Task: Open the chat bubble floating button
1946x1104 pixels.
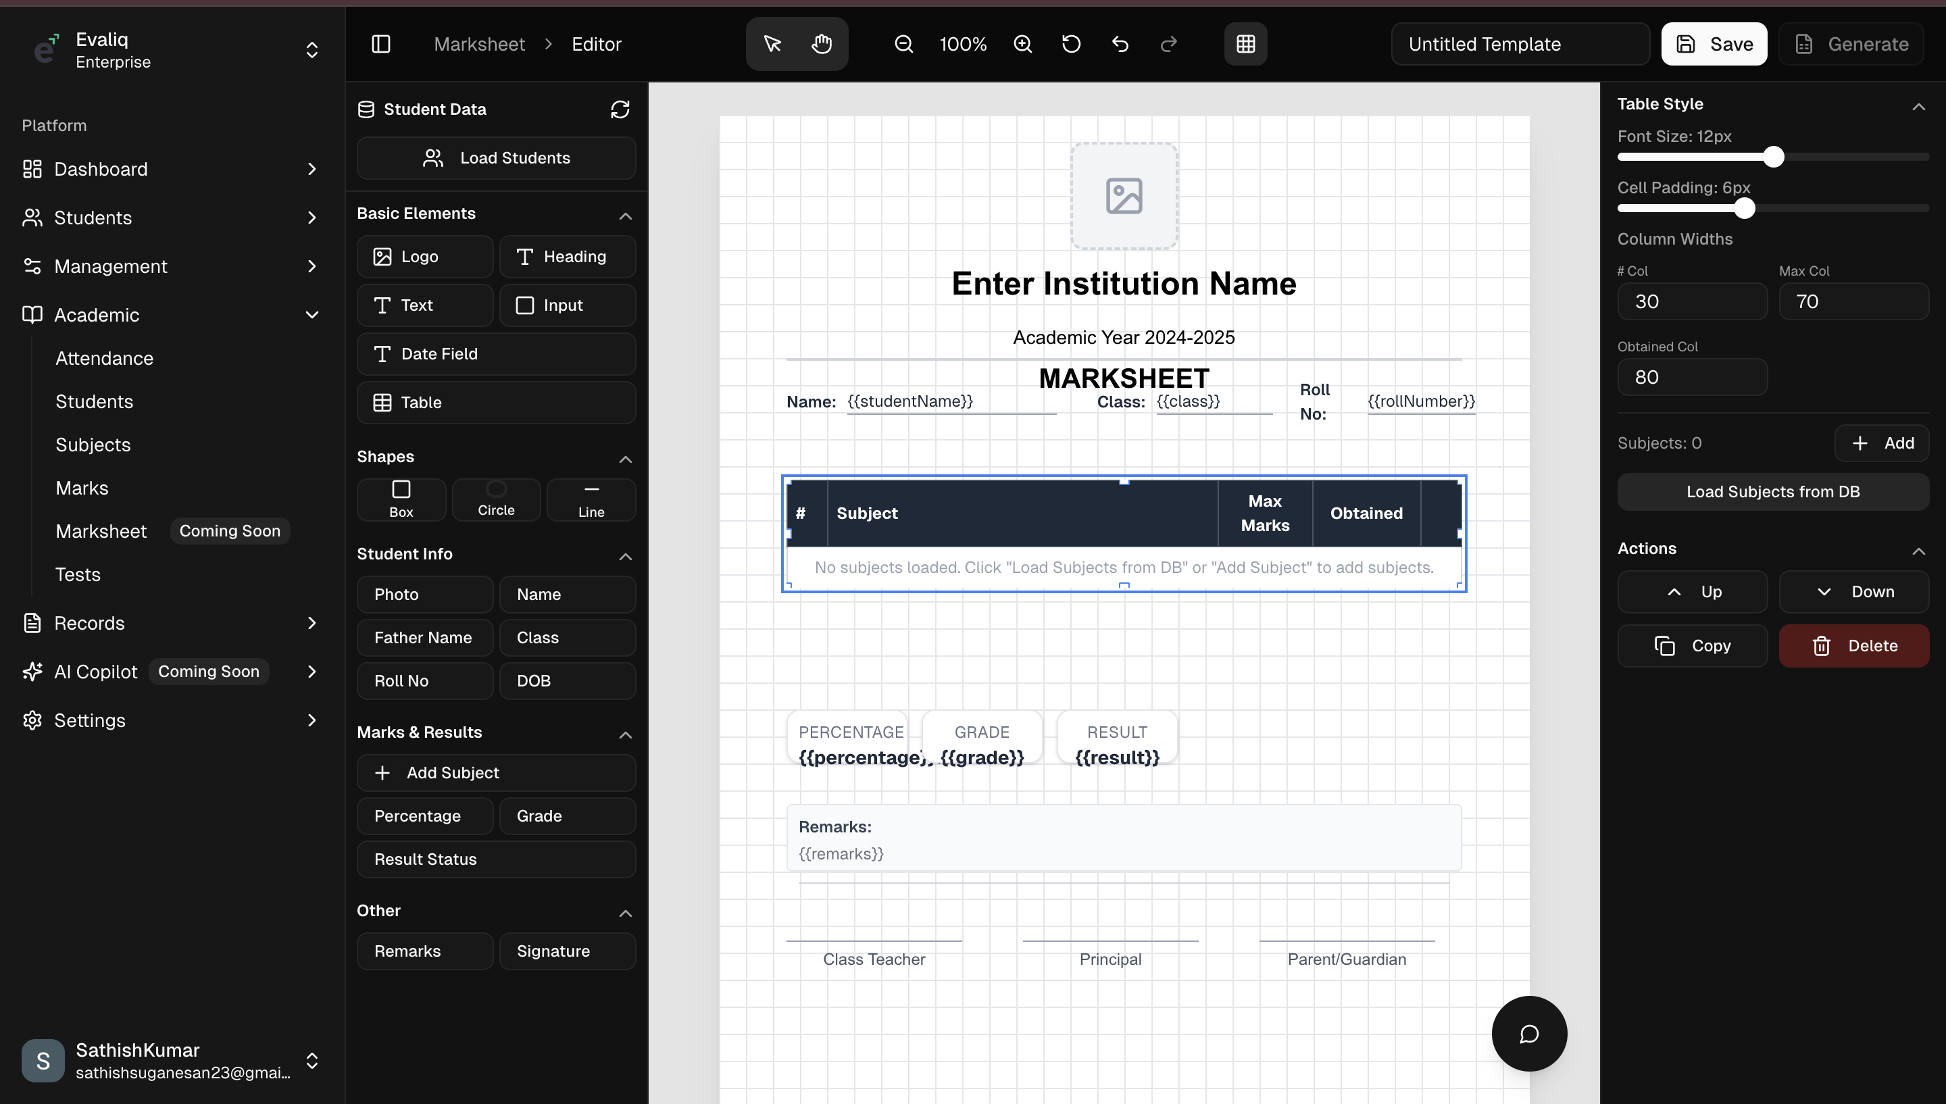Action: click(1529, 1034)
